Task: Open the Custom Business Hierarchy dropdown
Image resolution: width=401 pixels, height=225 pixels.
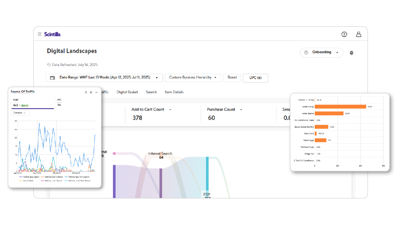Action: point(193,77)
